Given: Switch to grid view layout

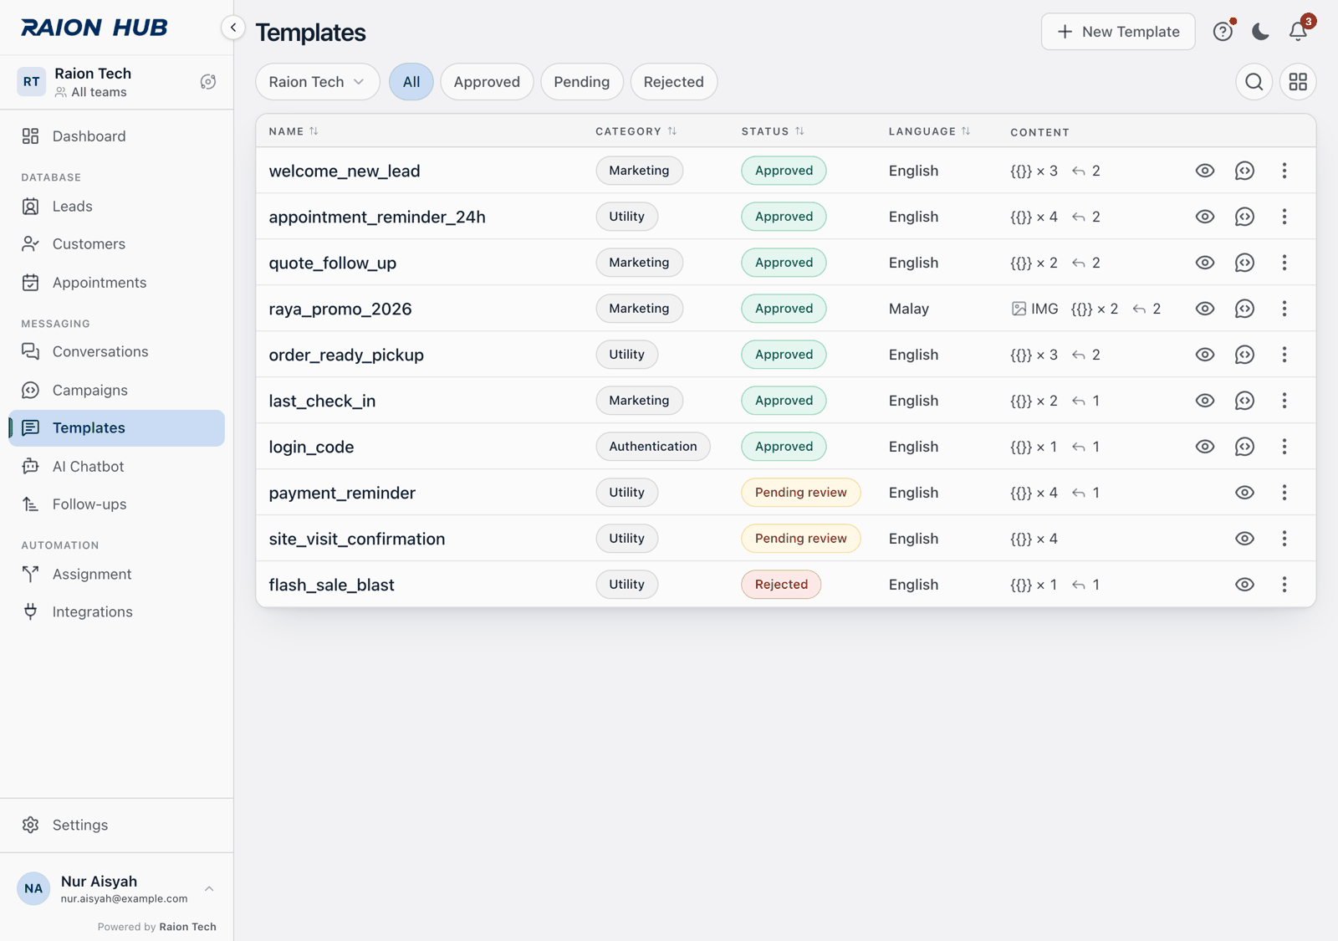Looking at the screenshot, I should 1298,82.
